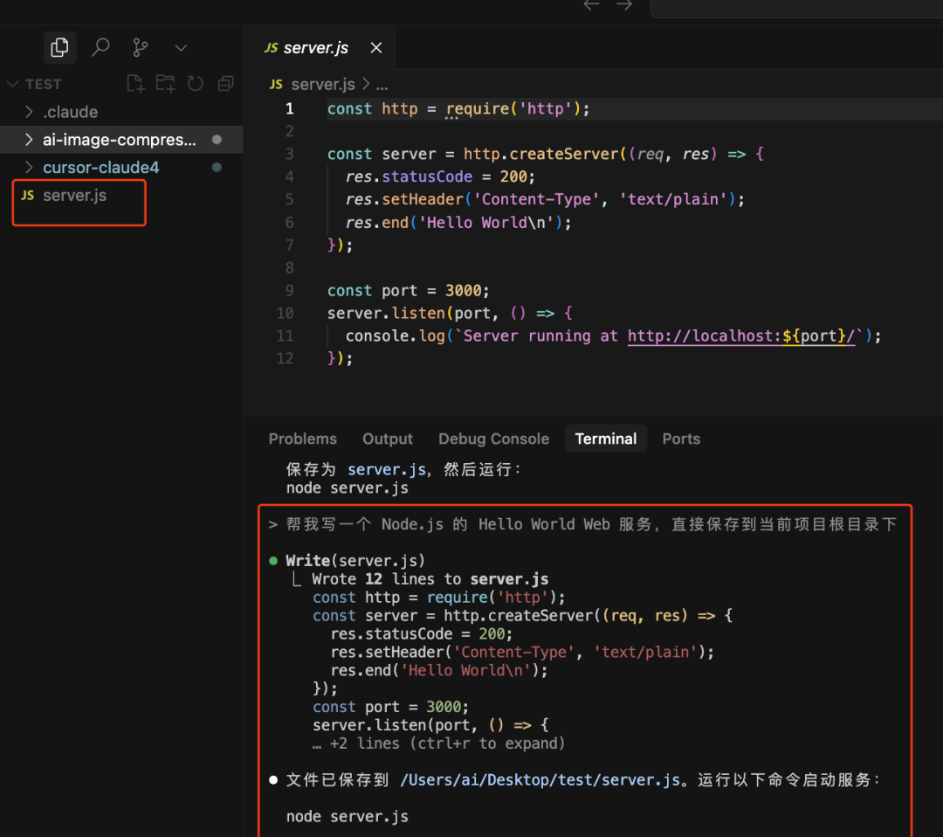
Task: Click the breadcrumb ellipsis after server.js
Action: pos(382,85)
